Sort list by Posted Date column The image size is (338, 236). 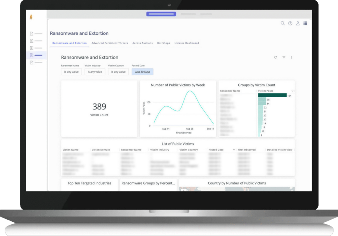click(x=216, y=150)
